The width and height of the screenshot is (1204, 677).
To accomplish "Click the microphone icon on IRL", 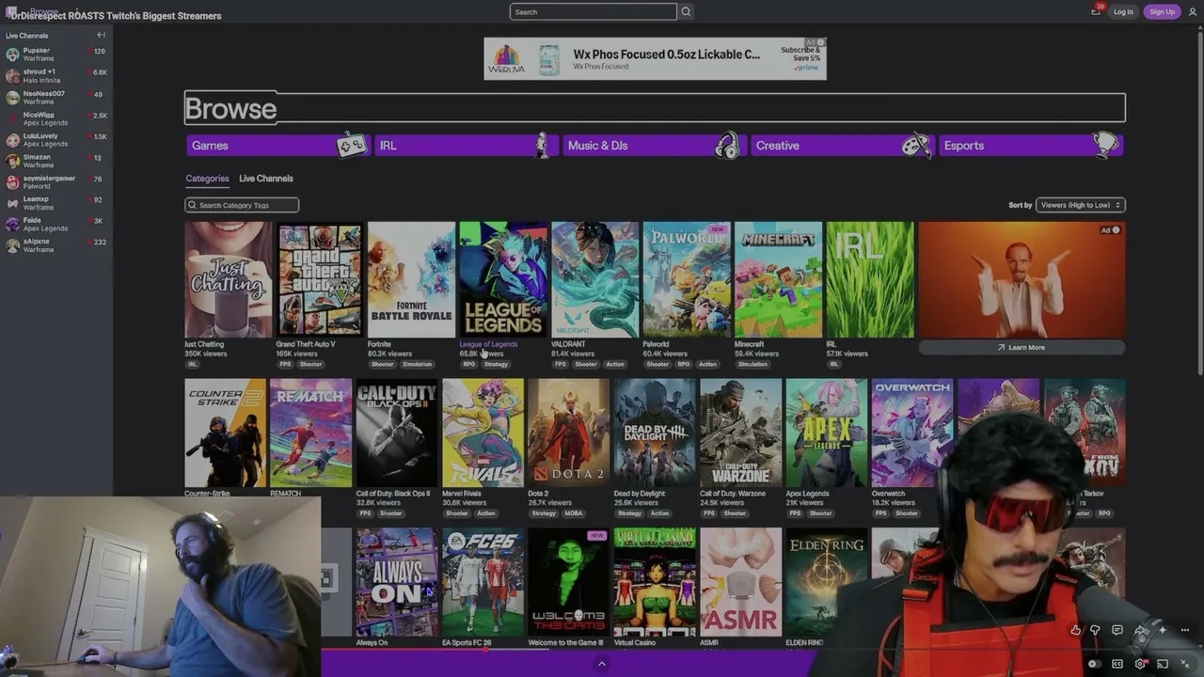I will [x=542, y=145].
